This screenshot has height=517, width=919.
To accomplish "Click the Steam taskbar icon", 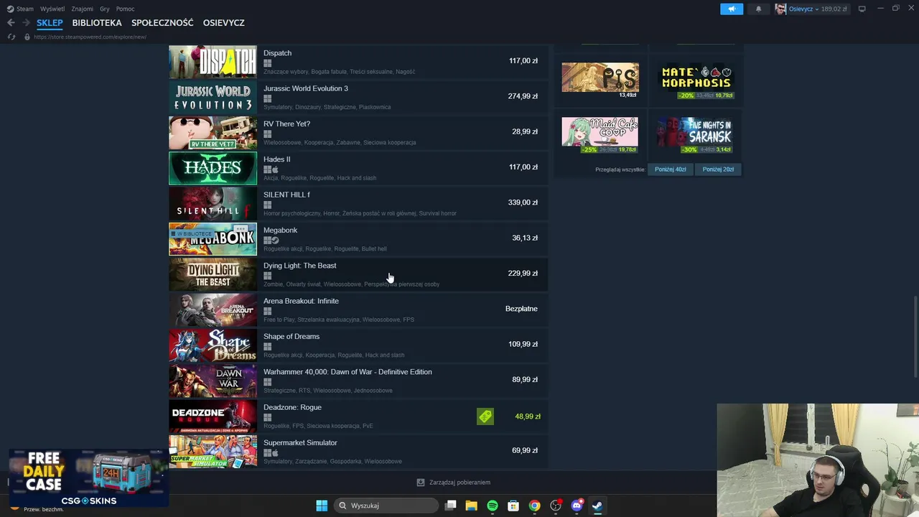I will (597, 506).
